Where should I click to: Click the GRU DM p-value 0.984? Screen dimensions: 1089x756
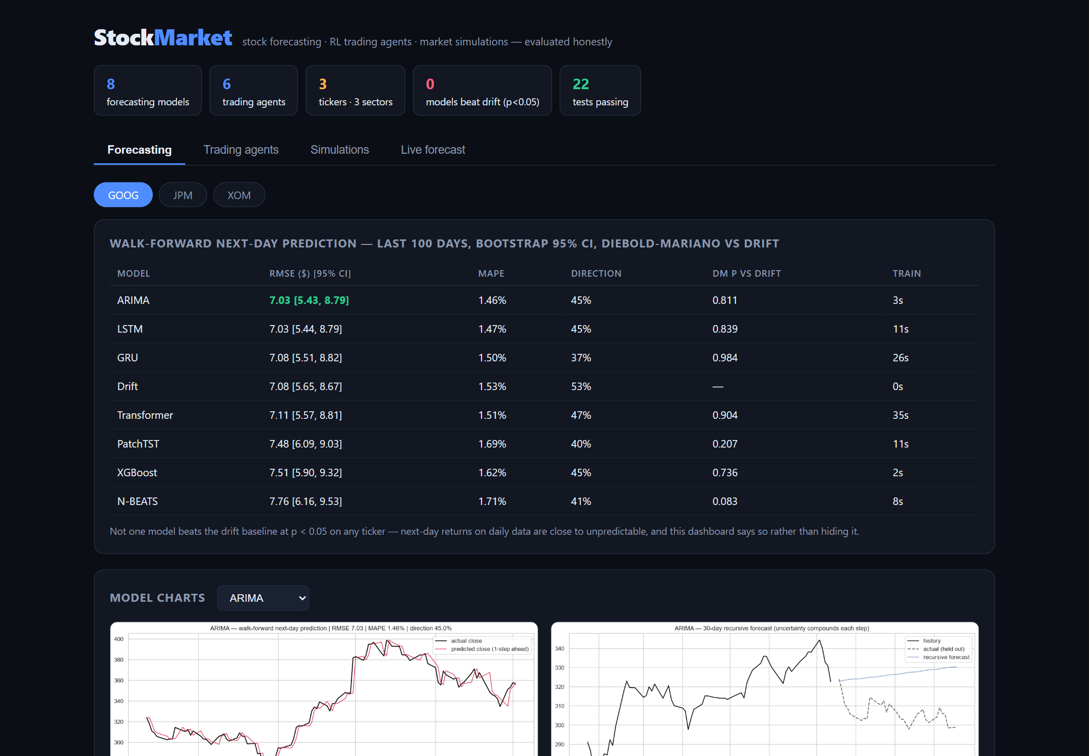[724, 358]
